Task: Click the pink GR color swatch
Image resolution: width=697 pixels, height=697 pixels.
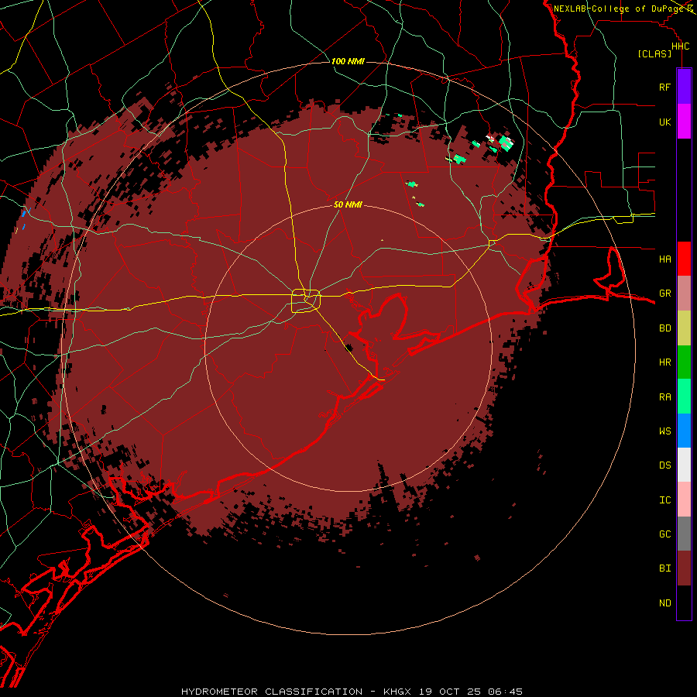Action: [684, 293]
